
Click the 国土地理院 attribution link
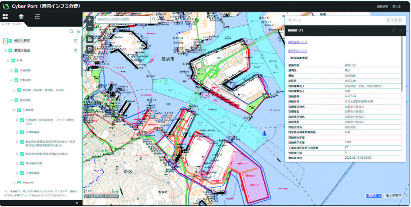click(374, 196)
